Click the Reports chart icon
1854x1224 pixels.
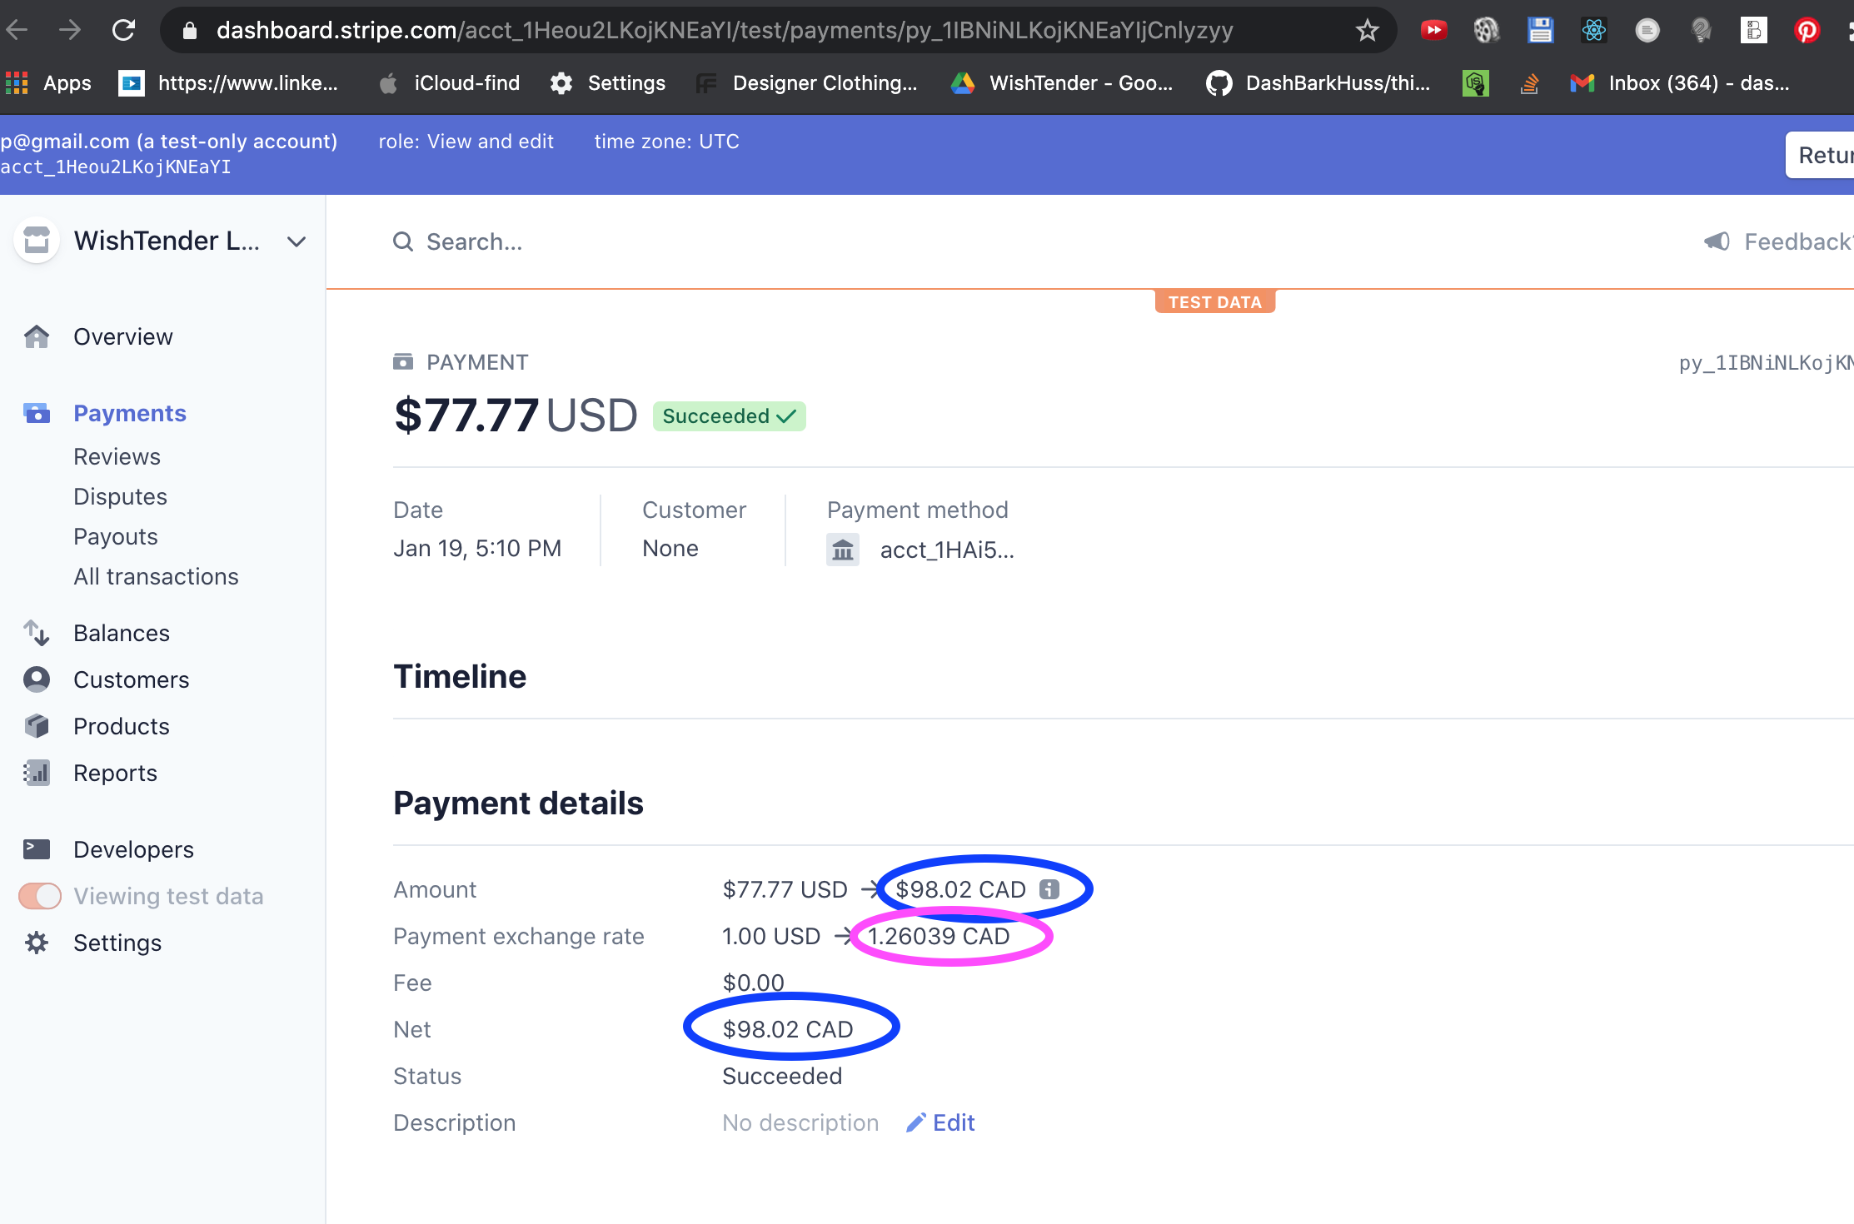(x=37, y=773)
